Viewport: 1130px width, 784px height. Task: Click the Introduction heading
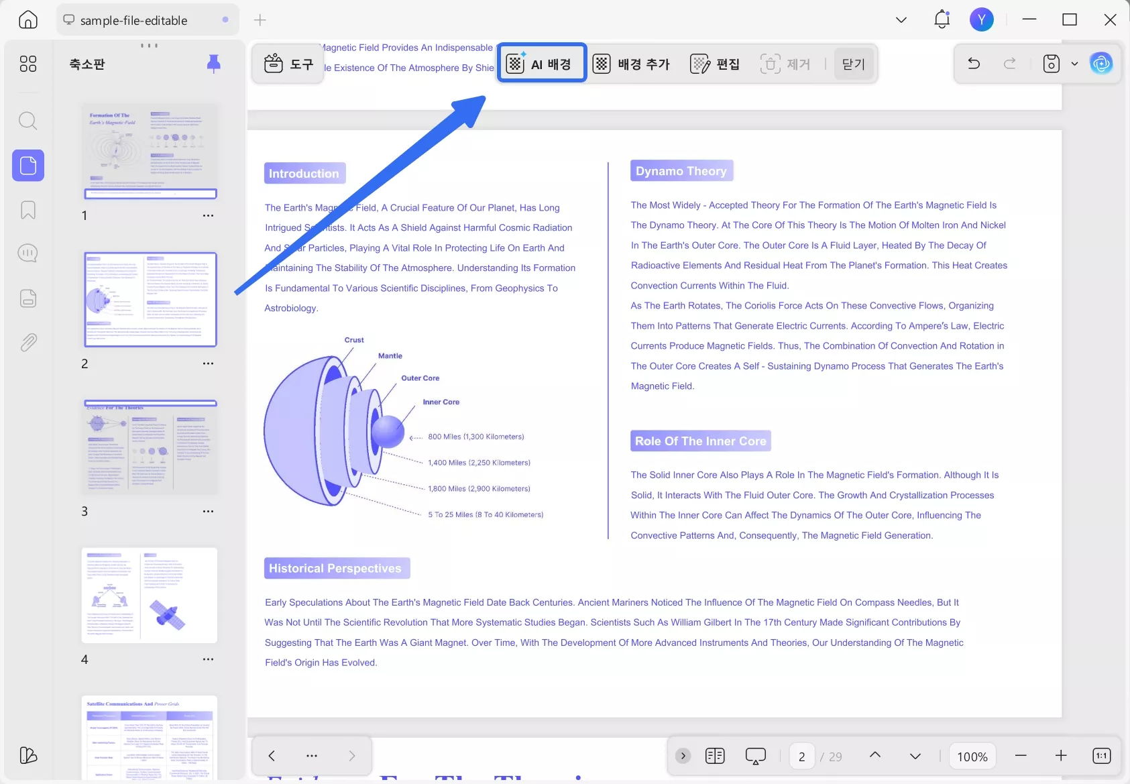click(x=304, y=173)
